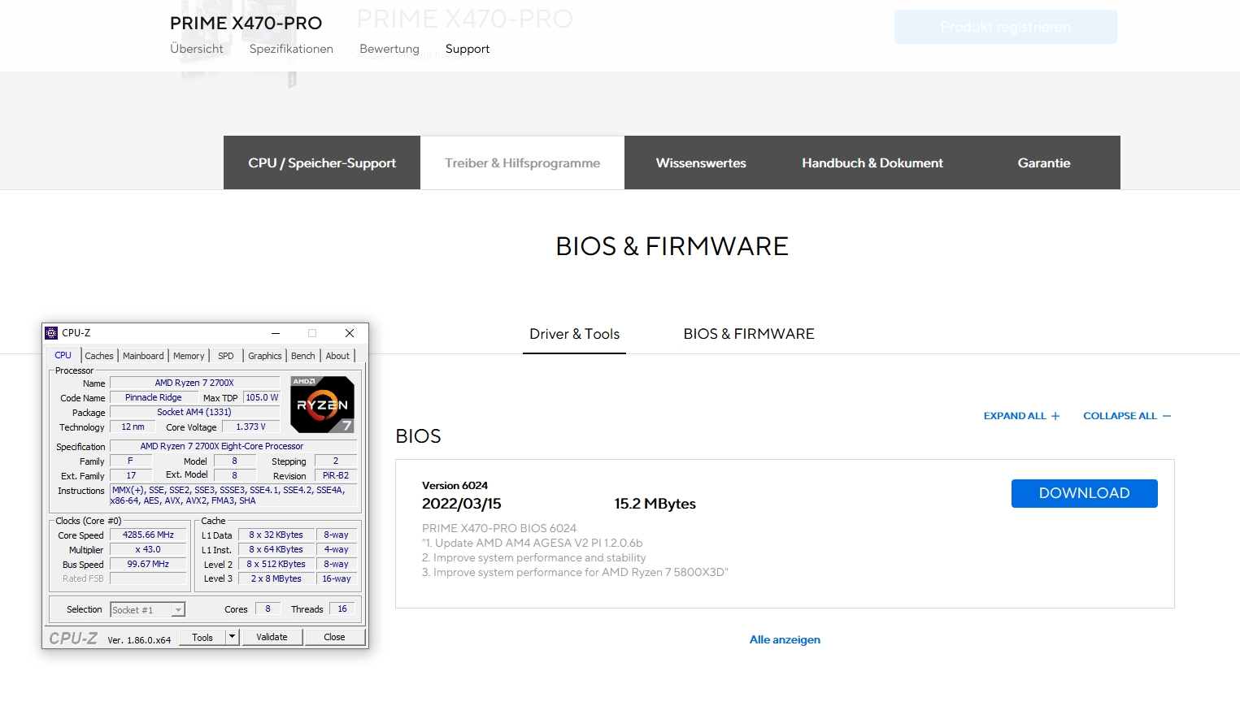The image size is (1240, 719).
Task: Click the PRIME X470-PRO page title
Action: [246, 23]
